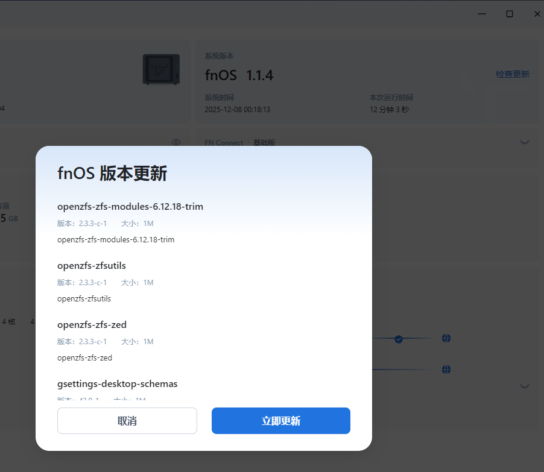This screenshot has height=472, width=544.
Task: Click the openzfs-zfs-zed description line
Action: pos(84,358)
